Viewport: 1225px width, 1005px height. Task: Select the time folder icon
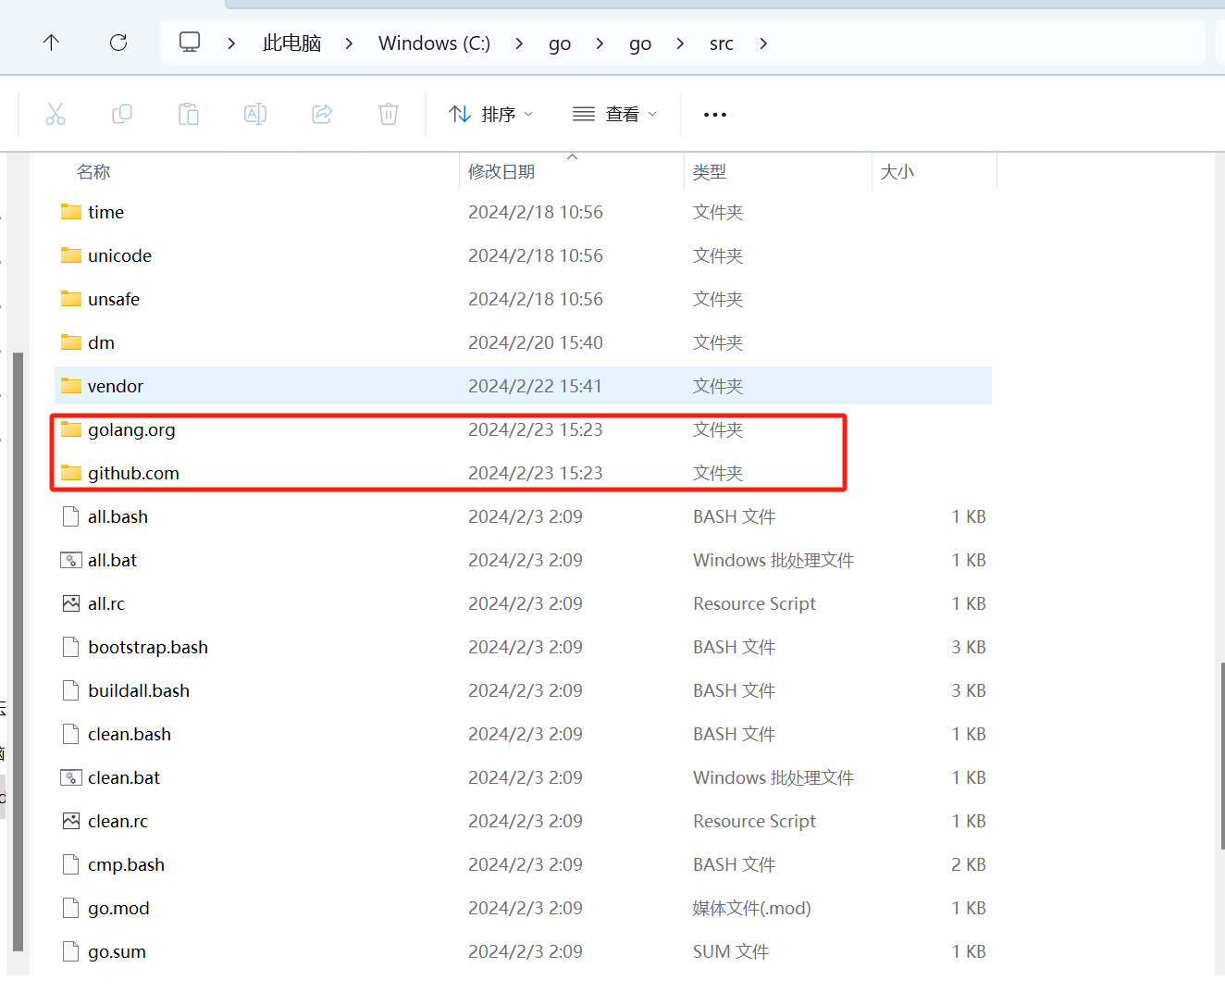pos(71,212)
